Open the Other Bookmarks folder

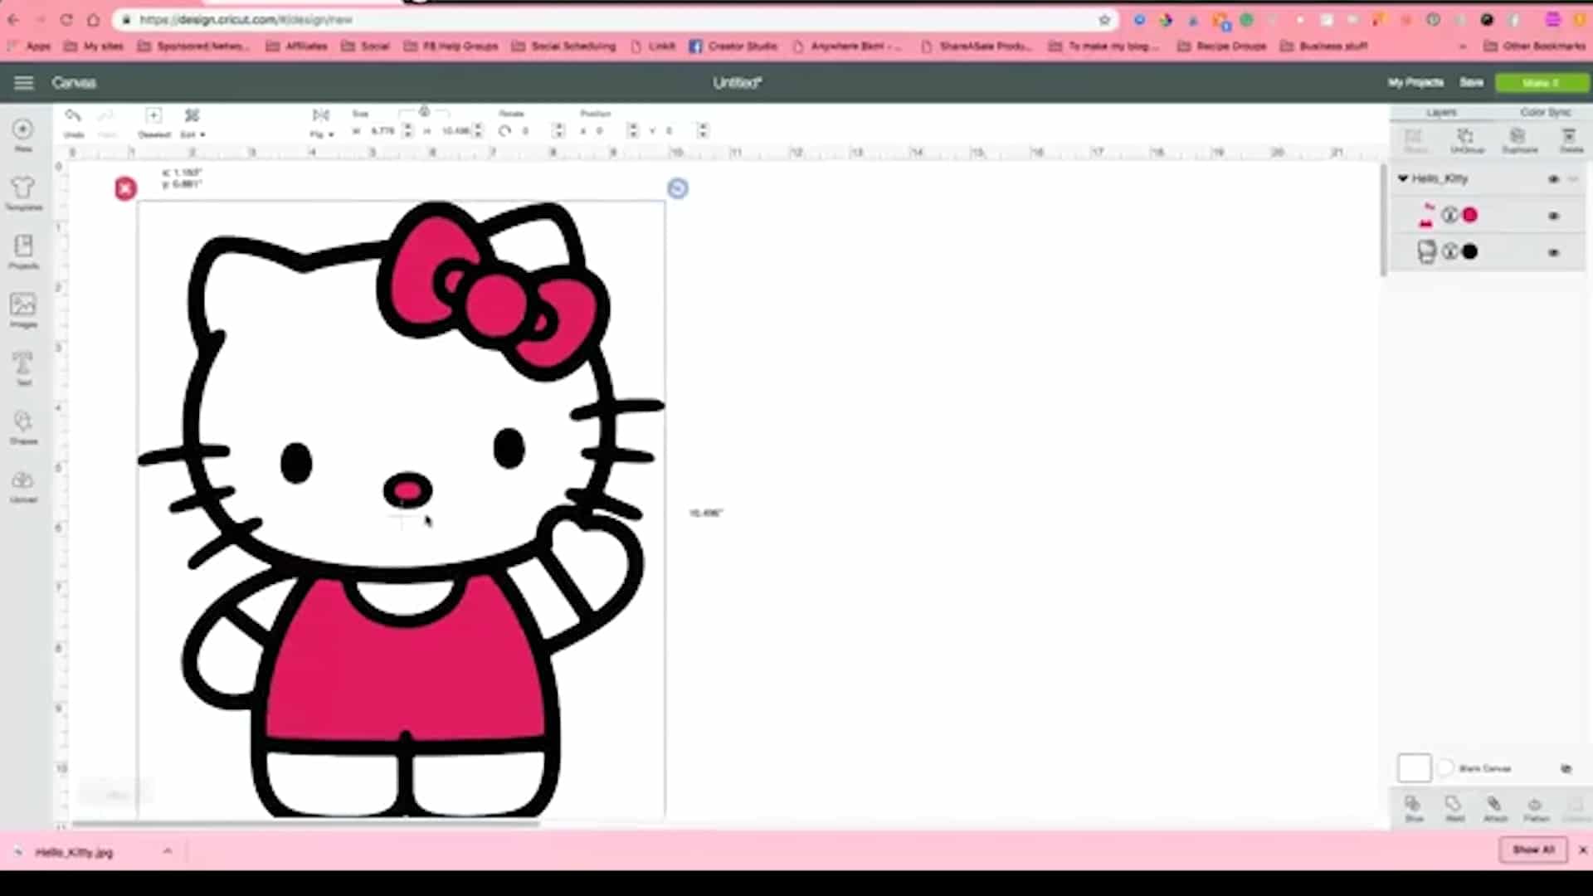(x=1534, y=46)
